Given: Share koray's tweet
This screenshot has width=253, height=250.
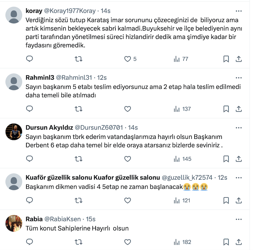Looking at the screenshot, I should [x=239, y=59].
